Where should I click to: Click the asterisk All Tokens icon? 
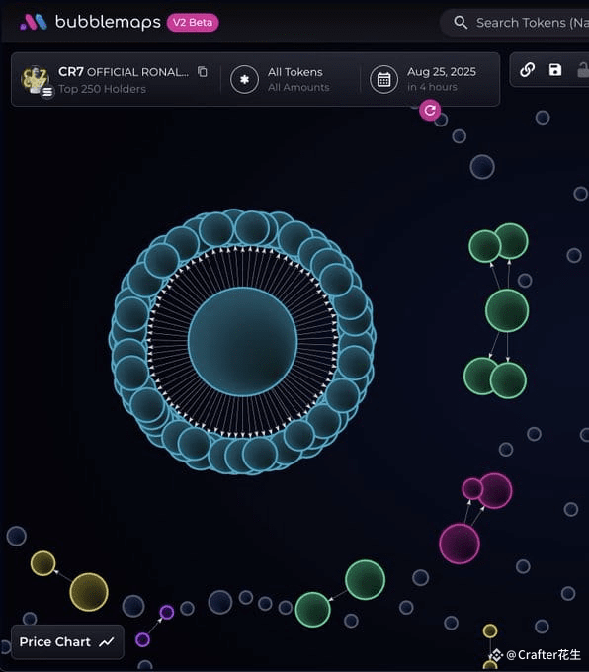tap(244, 79)
